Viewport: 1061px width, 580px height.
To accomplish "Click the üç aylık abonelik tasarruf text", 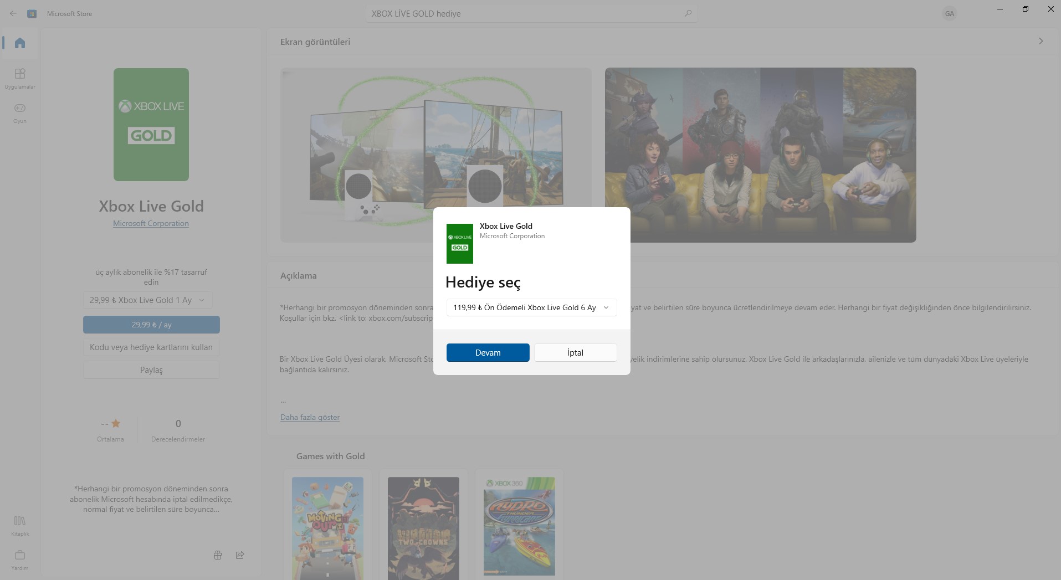I will [151, 277].
